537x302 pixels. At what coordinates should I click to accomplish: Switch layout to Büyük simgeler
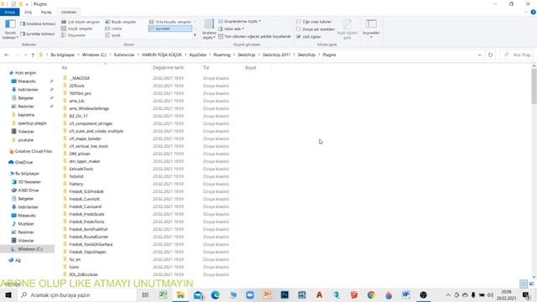[x=121, y=22]
